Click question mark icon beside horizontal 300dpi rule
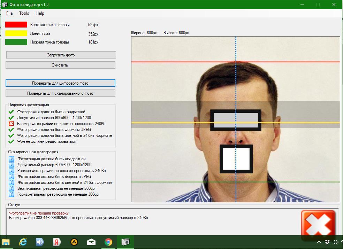This screenshot has width=343, height=249. (x=12, y=194)
